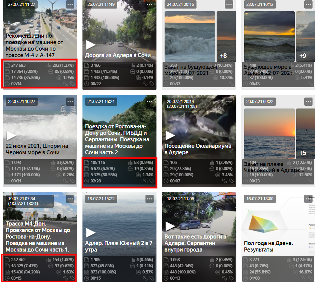318x282 pixels.
Task: Click the tag icon on the 00:07 card
Action: tap(231, 181)
